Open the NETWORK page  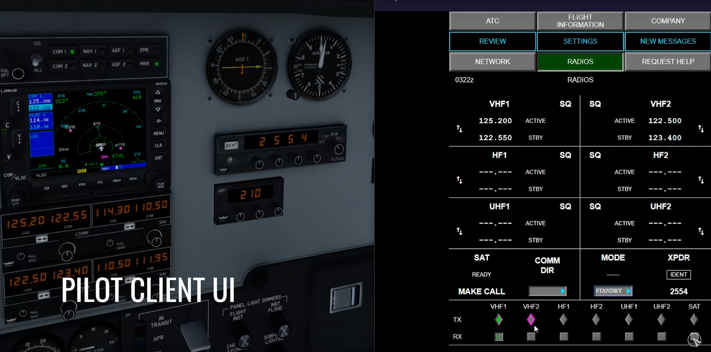pyautogui.click(x=492, y=62)
